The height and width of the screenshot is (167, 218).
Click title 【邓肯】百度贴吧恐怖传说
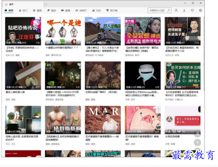click(x=22, y=49)
